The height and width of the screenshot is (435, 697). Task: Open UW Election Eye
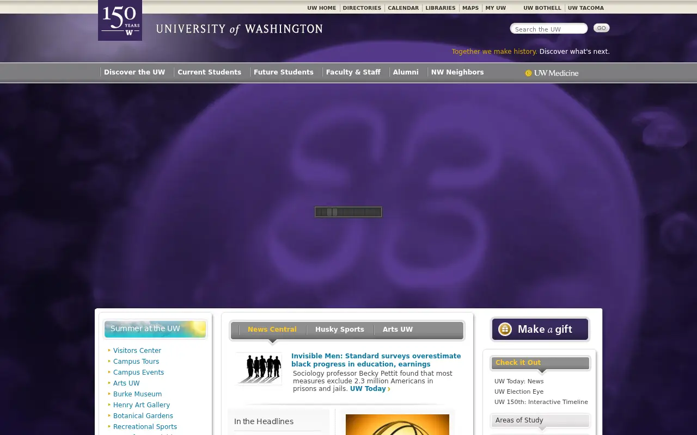[x=519, y=391]
